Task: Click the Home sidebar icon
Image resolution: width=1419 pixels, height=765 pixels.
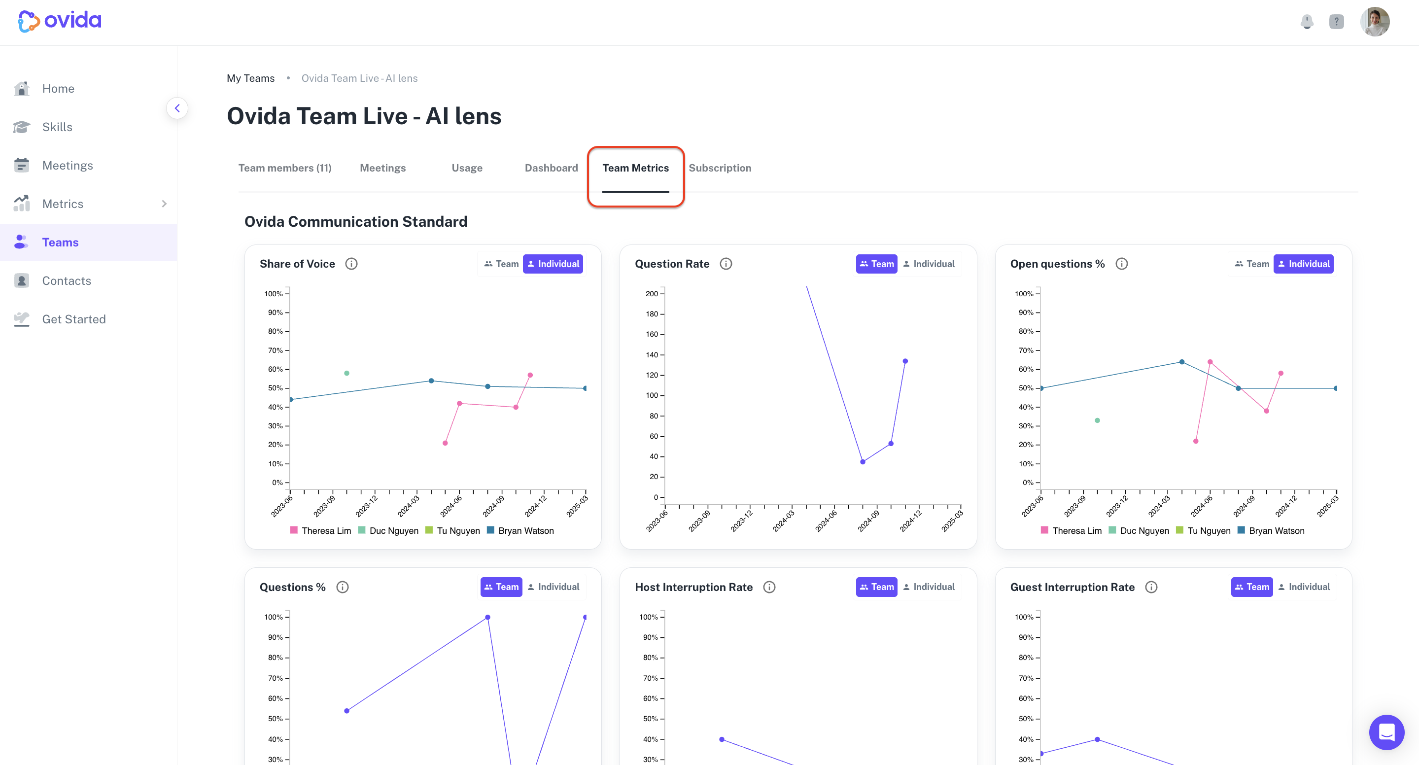Action: [22, 88]
